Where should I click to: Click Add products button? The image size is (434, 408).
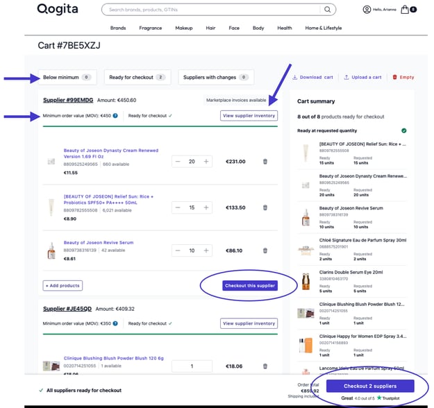pos(62,285)
